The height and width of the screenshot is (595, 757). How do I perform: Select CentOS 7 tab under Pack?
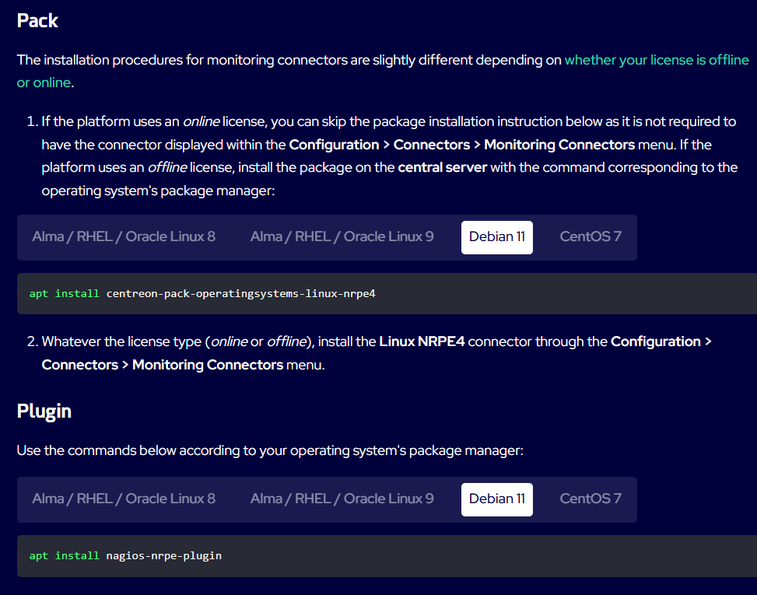[591, 237]
